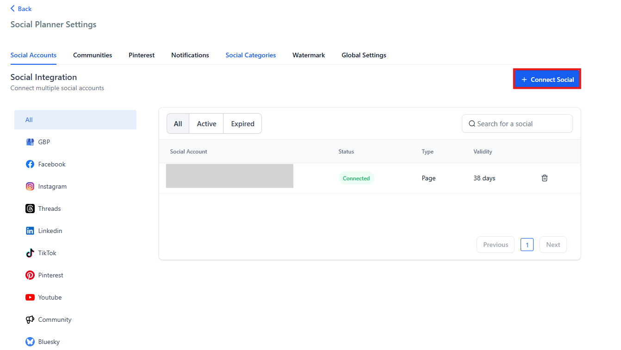Viewport: 621px width, 350px height.
Task: Open the Watermark tab
Action: click(309, 55)
